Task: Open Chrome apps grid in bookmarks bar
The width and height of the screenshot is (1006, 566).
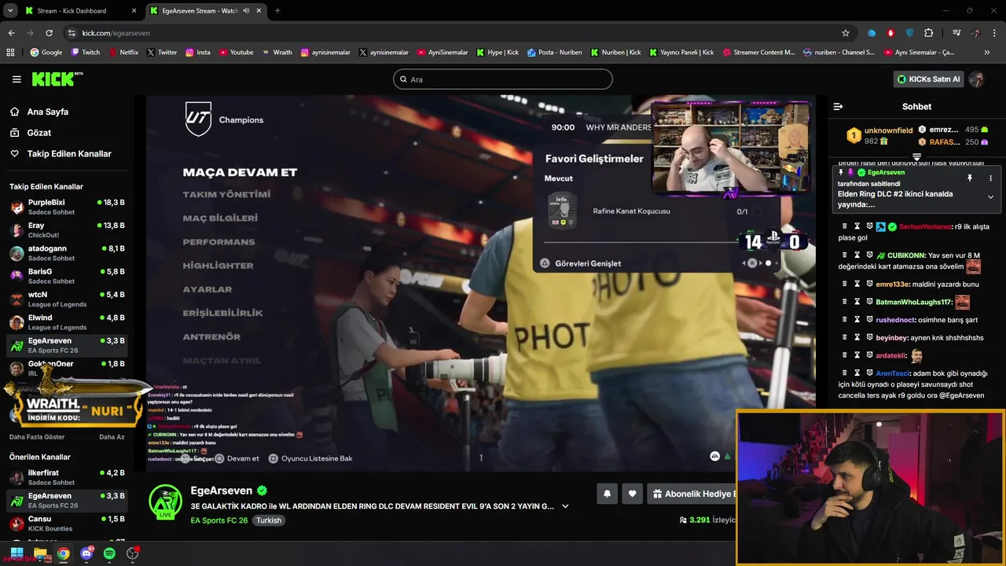Action: point(10,53)
